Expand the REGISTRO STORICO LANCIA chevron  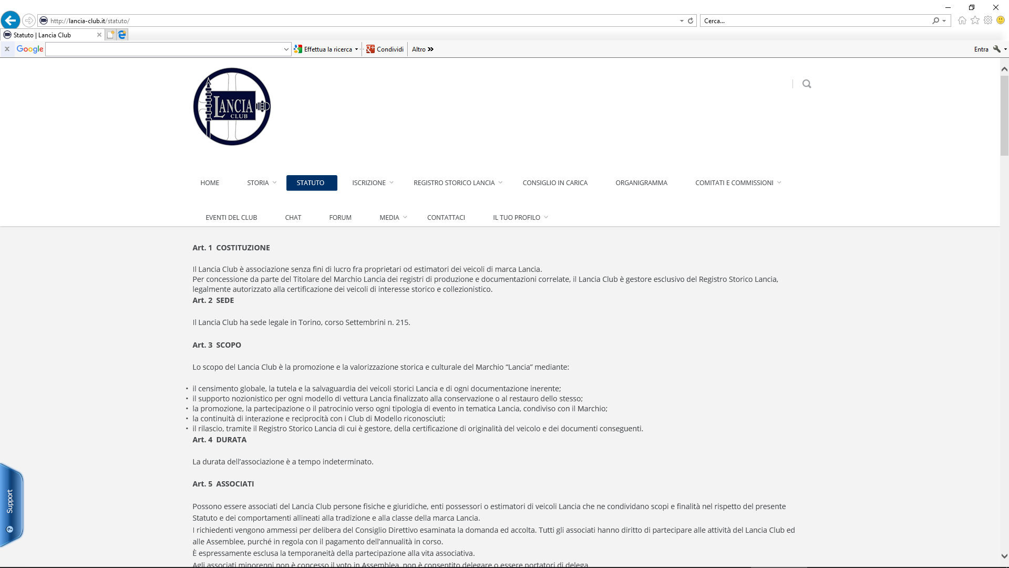pos(500,182)
